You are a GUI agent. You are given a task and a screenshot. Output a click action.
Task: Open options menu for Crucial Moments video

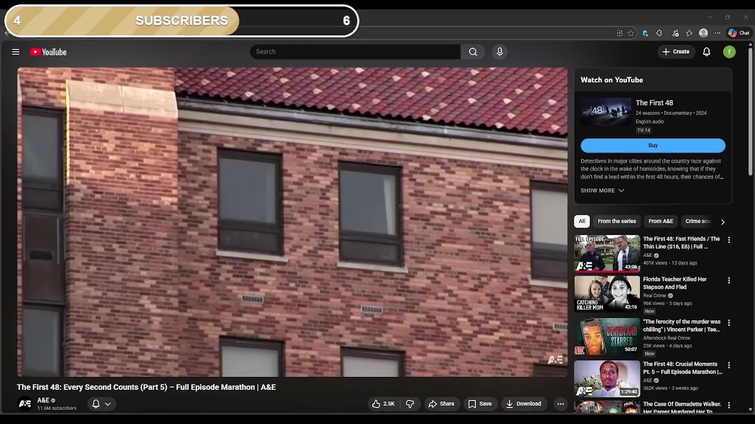(728, 366)
